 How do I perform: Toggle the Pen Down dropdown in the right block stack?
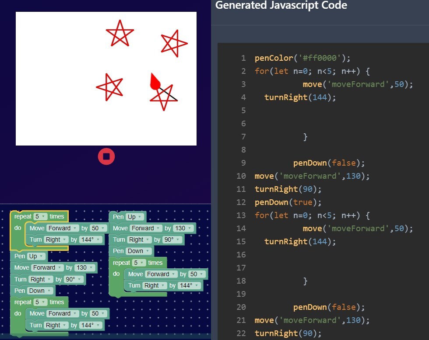click(x=138, y=251)
